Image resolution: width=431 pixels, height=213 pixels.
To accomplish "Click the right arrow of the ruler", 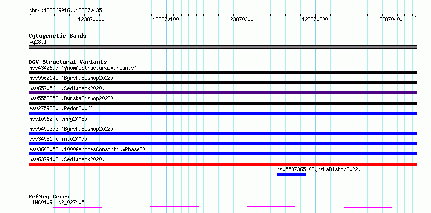I will 416,15.
